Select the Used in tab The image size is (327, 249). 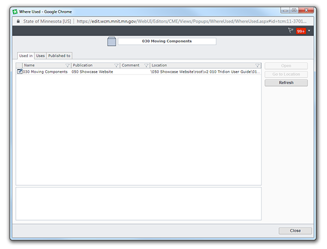point(25,56)
